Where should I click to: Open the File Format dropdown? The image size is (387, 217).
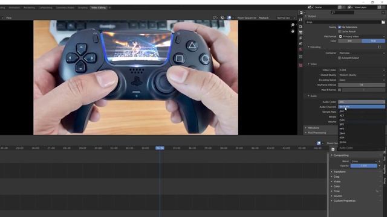tap(362, 36)
